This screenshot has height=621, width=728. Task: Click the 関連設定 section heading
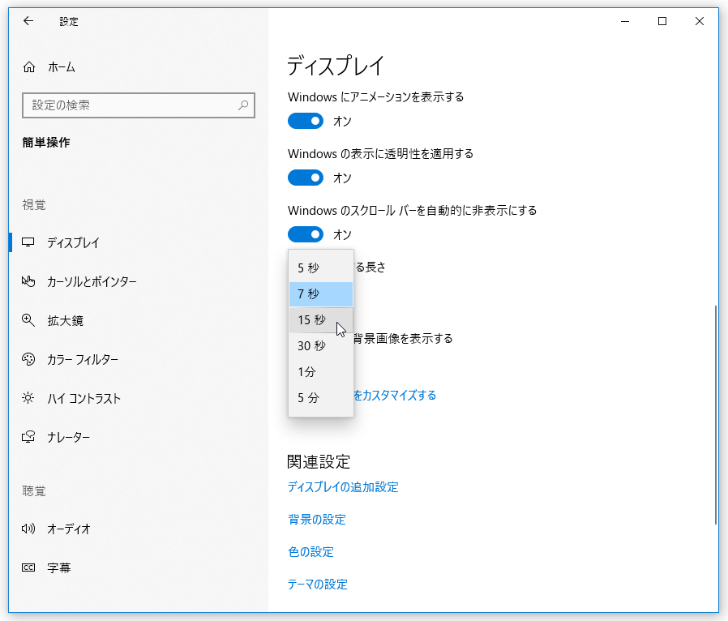319,462
